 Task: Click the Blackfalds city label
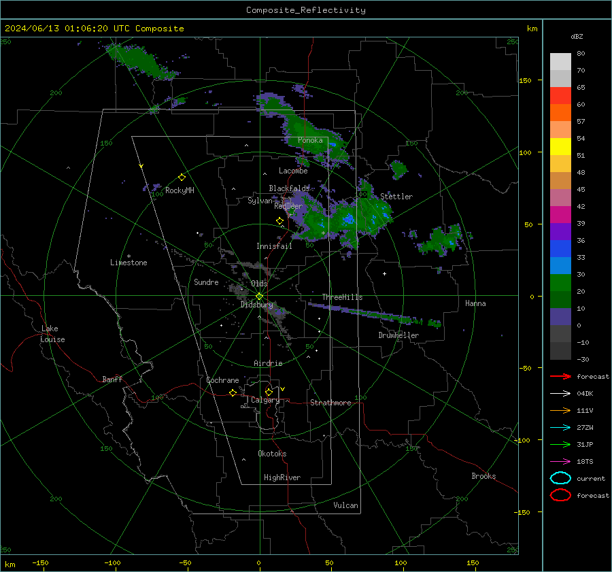(289, 188)
